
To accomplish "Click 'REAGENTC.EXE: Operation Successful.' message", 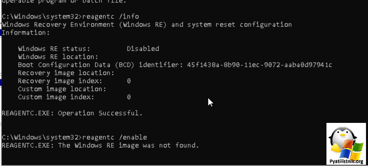I will [72, 113].
